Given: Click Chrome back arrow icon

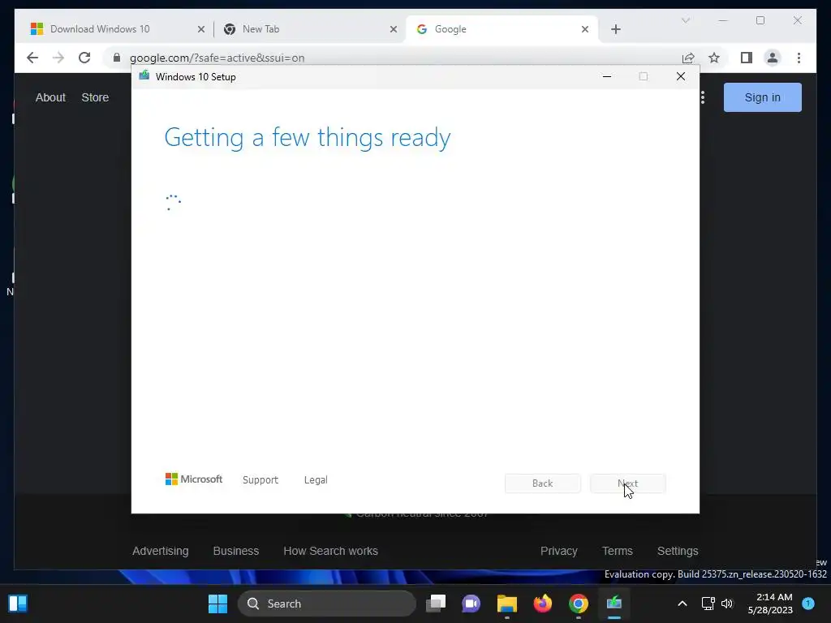Looking at the screenshot, I should click(x=32, y=58).
